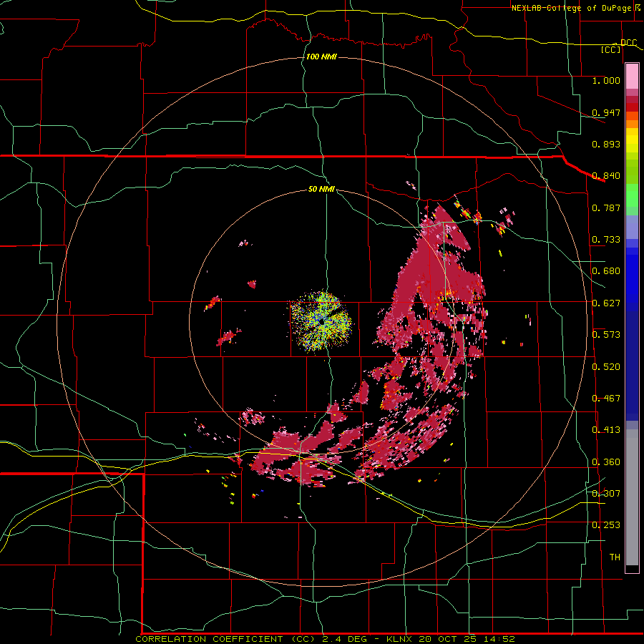
Task: Click the 0.947 scale value
Action: click(606, 112)
